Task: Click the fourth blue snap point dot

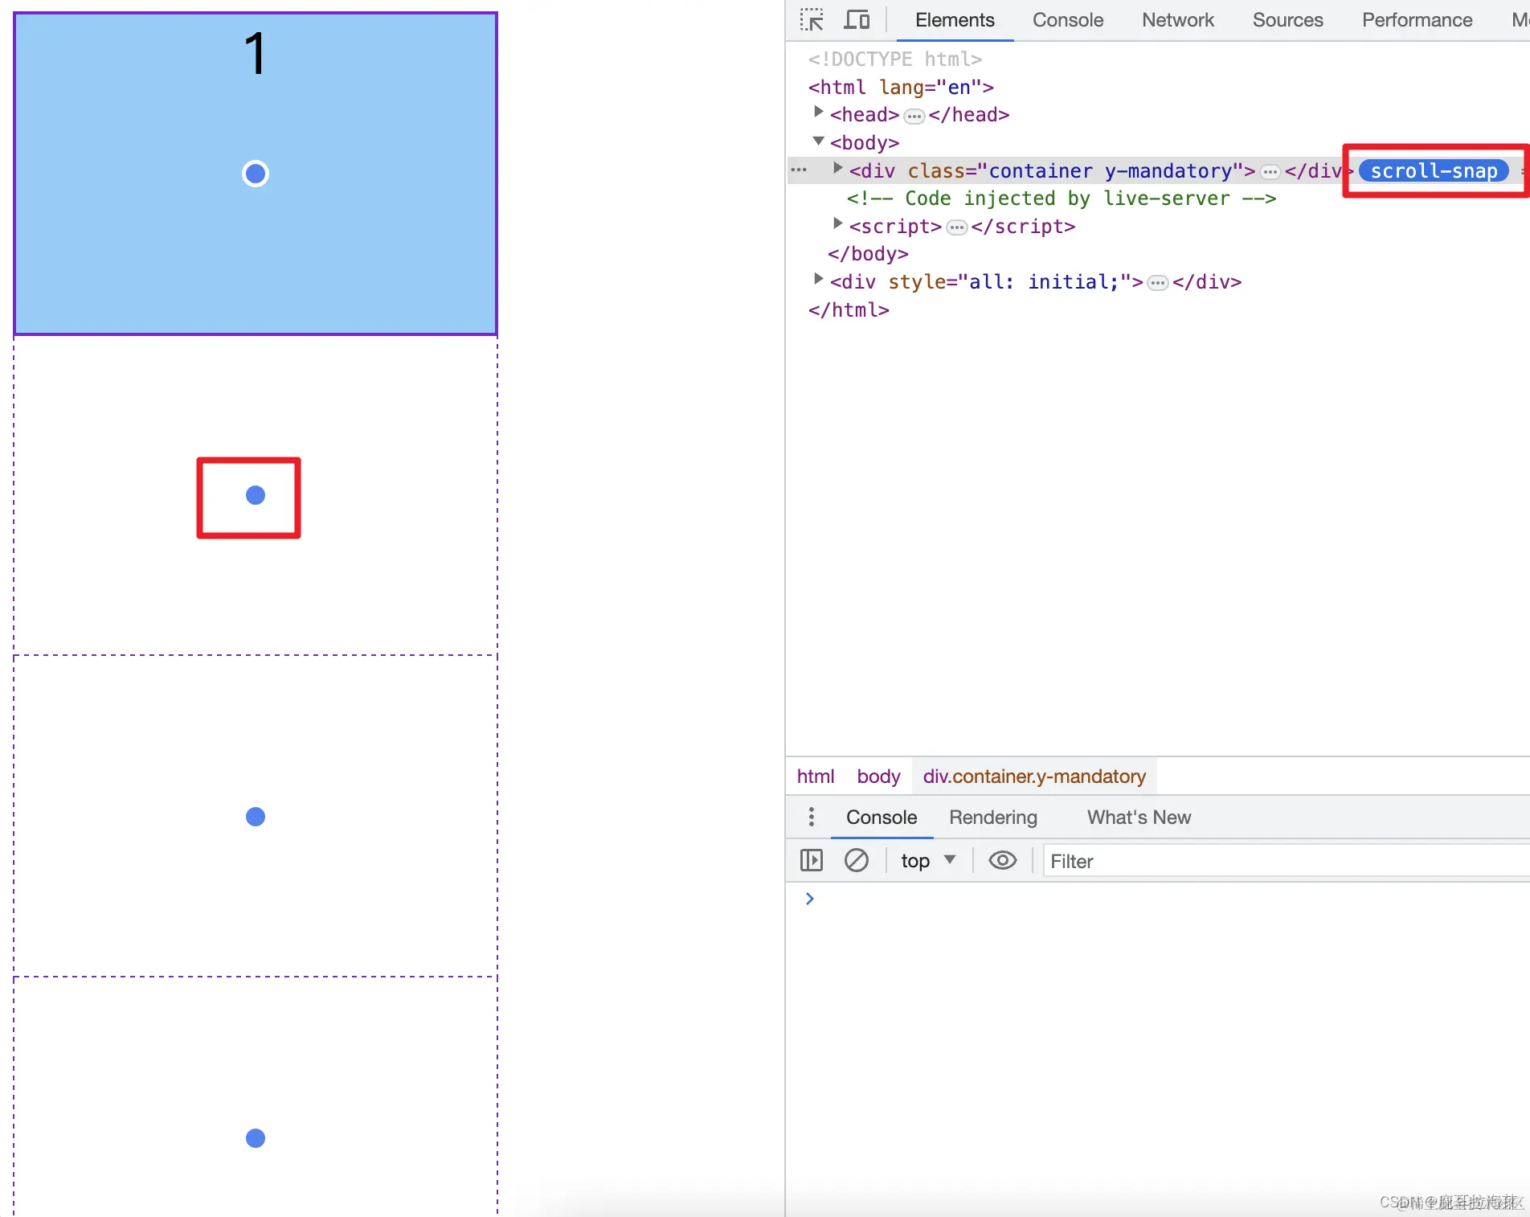Action: pyautogui.click(x=256, y=1138)
